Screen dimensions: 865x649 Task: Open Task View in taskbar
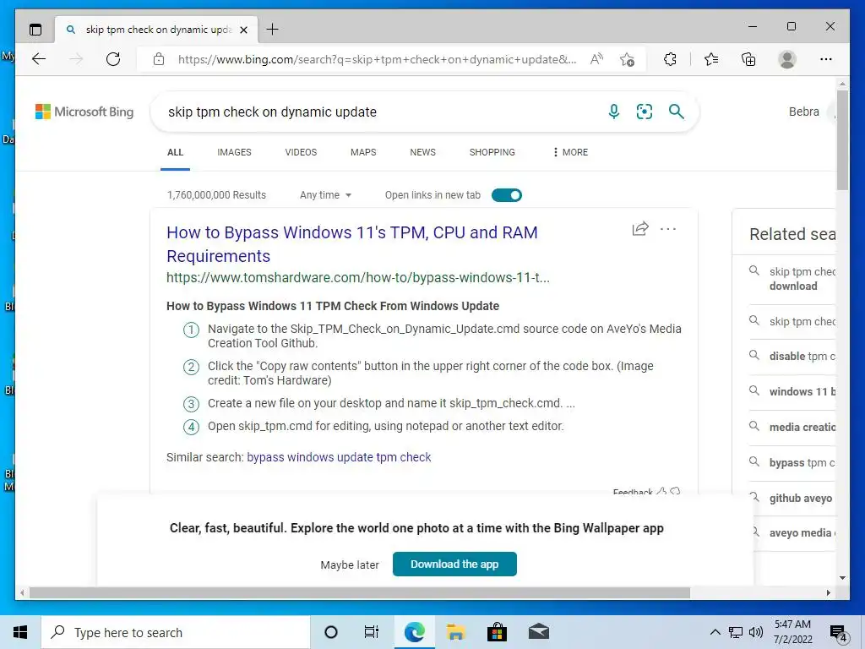(372, 632)
